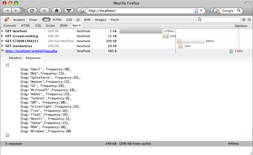Image resolution: width=253 pixels, height=155 pixels.
Task: Go forward with the Forward arrow button
Action: (16, 11)
